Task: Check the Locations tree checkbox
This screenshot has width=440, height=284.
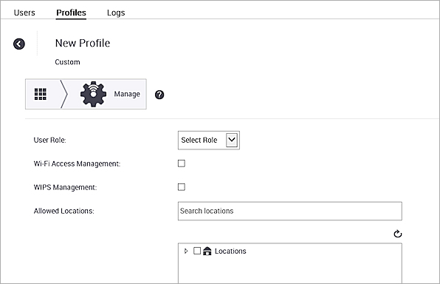Action: (x=197, y=251)
